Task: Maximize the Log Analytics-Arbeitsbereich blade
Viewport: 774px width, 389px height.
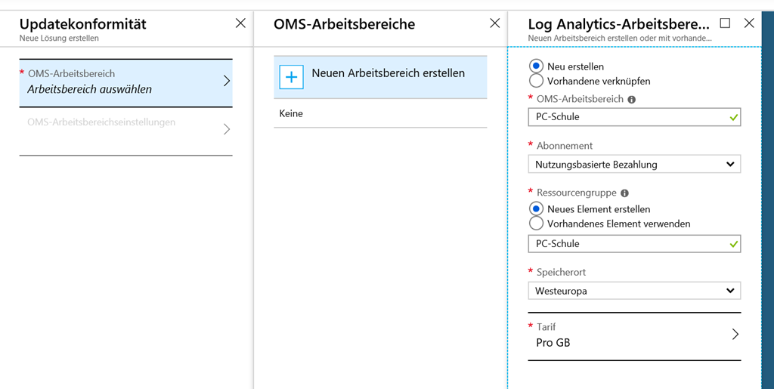Action: tap(725, 23)
